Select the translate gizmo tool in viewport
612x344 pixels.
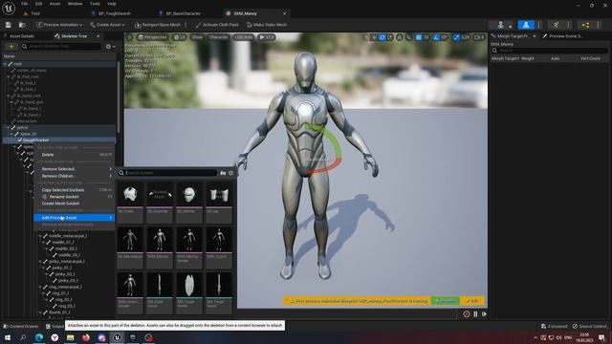[374, 37]
